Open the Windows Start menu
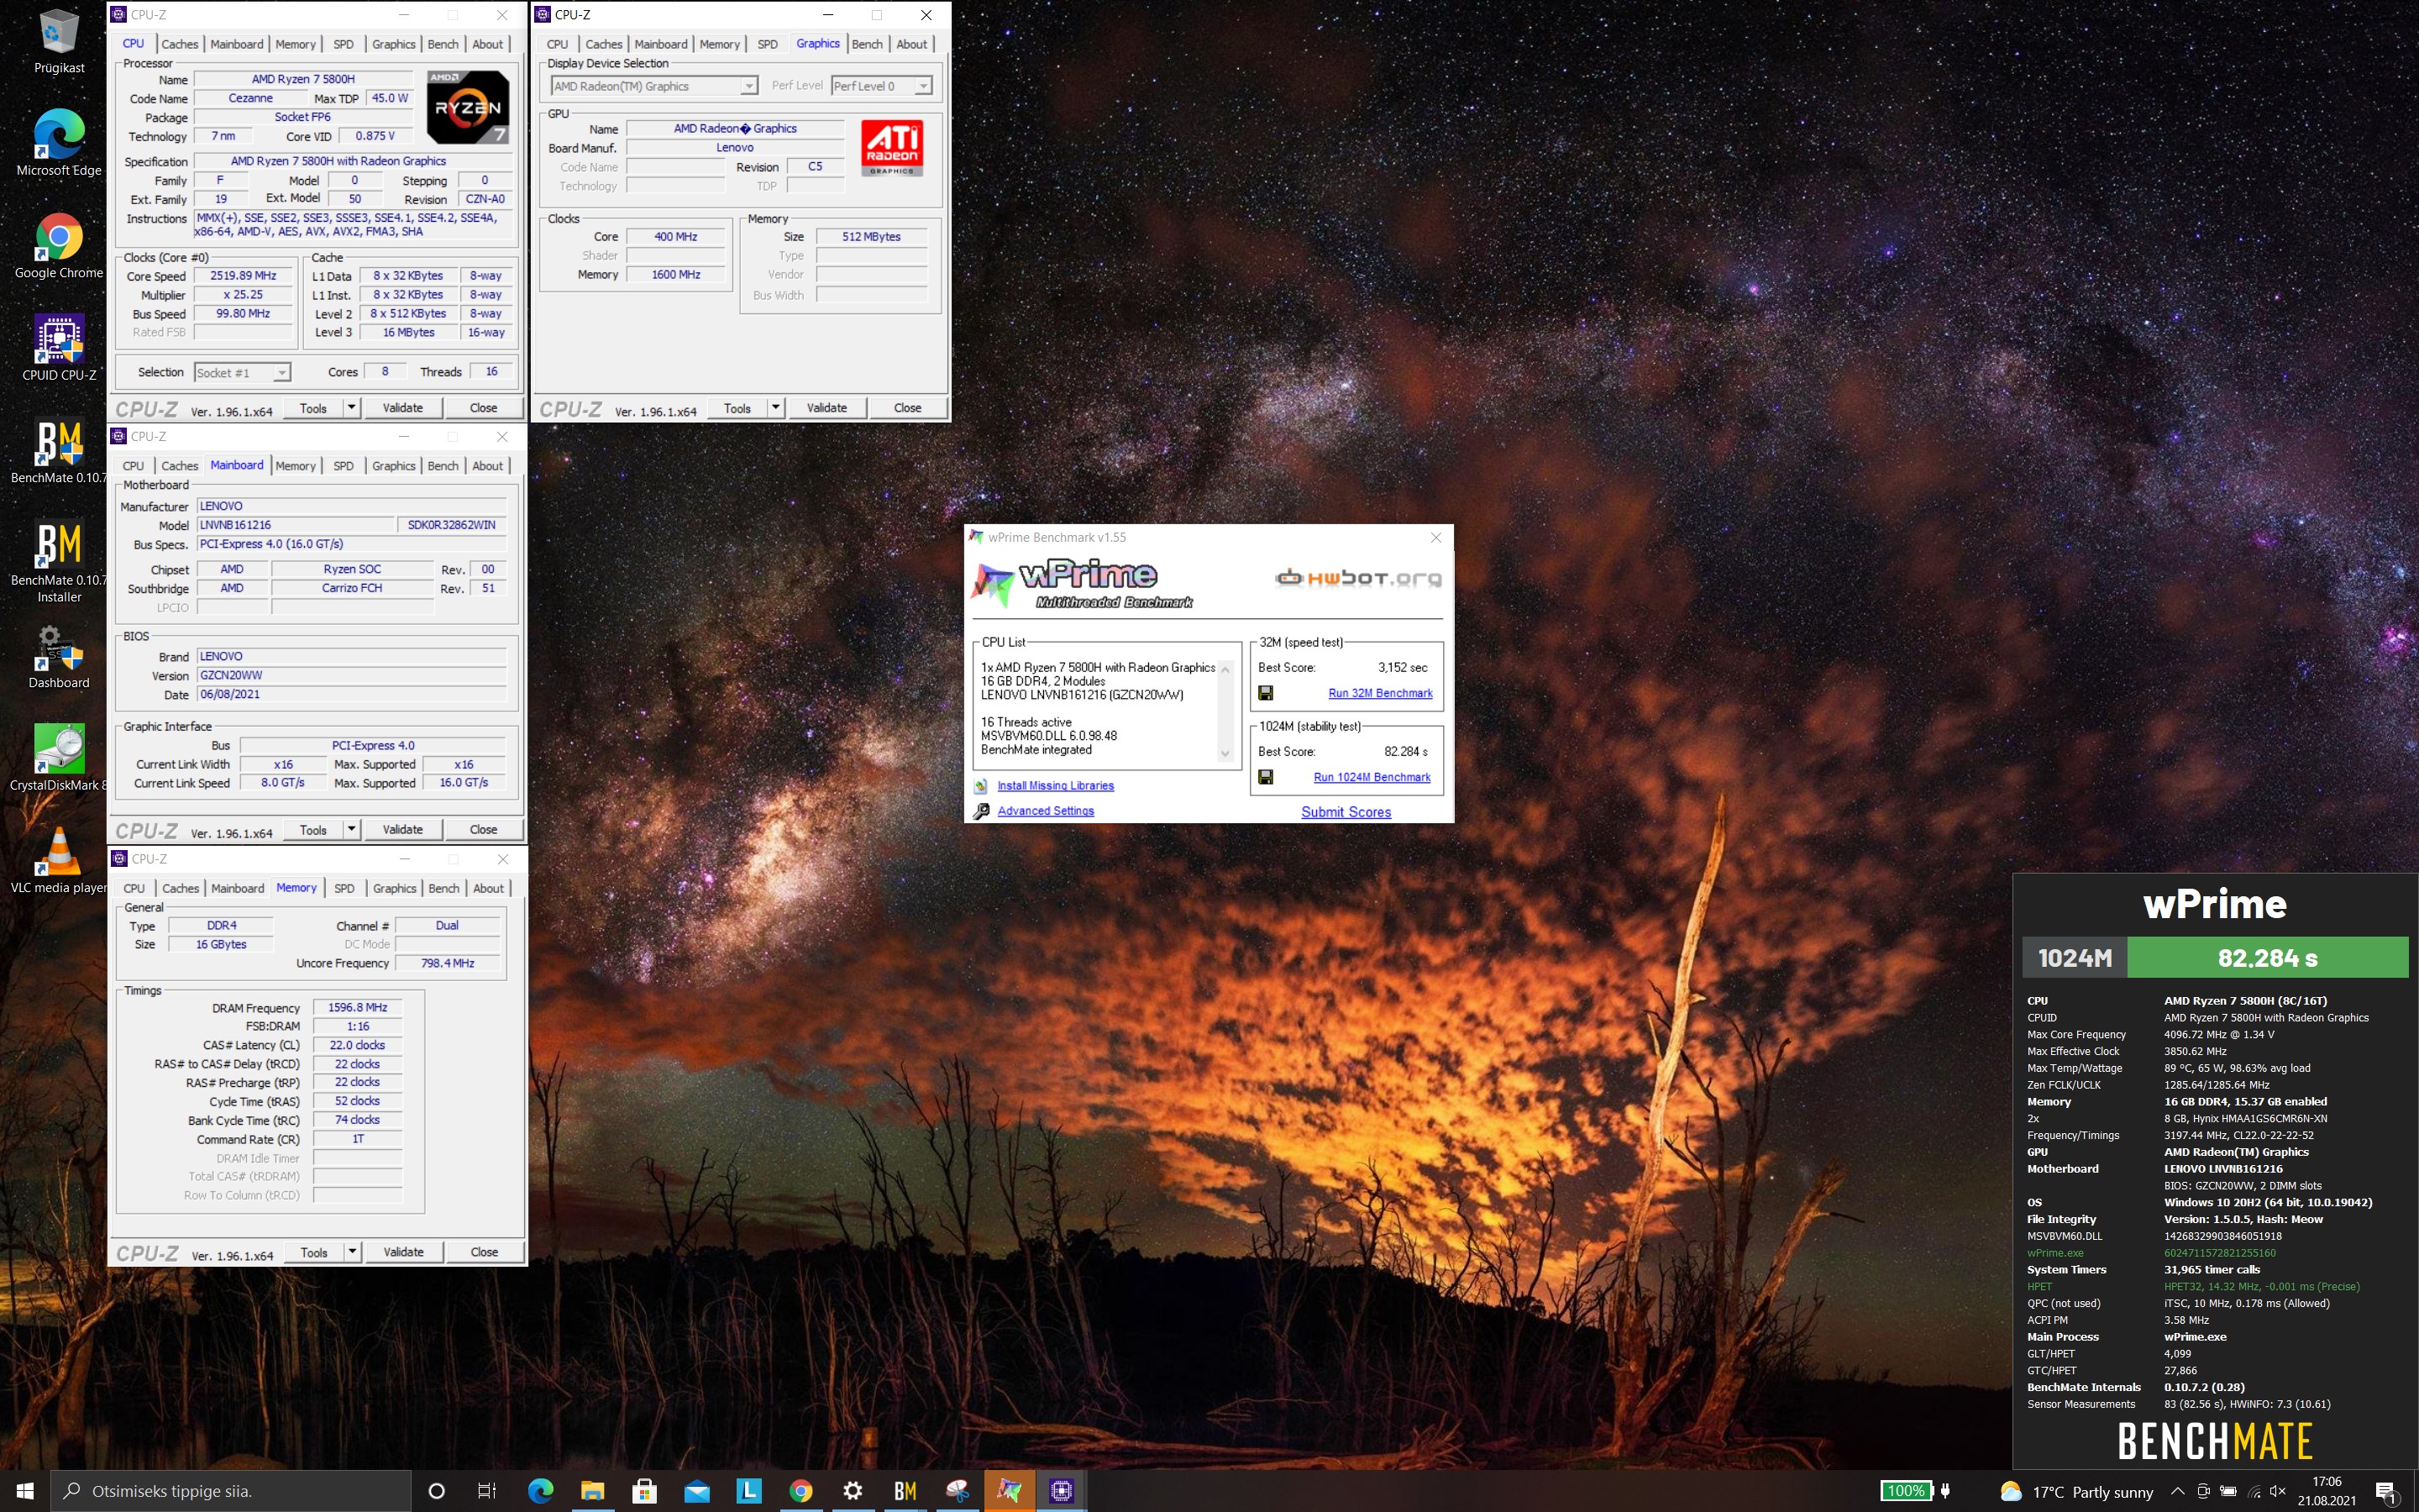 point(25,1491)
